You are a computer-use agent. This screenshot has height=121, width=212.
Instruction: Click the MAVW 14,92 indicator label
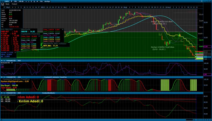pos(28,32)
